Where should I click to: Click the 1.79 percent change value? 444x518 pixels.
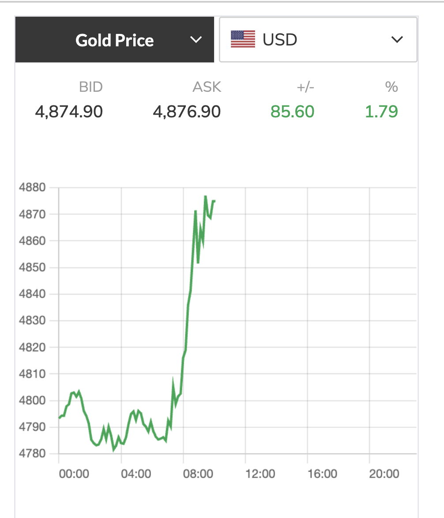pyautogui.click(x=381, y=112)
